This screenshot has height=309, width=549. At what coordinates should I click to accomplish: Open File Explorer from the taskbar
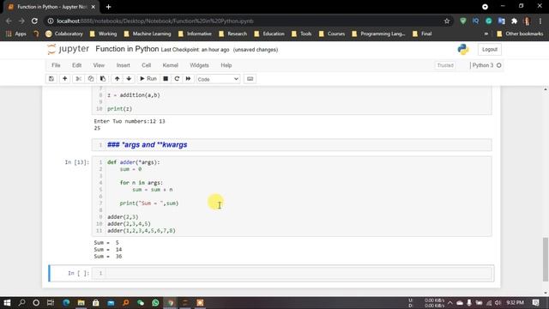point(81,303)
